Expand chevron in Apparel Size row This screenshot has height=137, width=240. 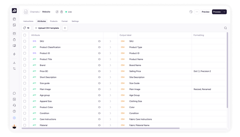pyautogui.click(x=110, y=101)
